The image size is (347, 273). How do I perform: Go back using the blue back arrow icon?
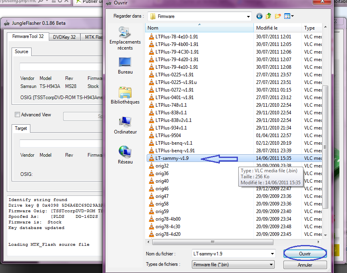pos(259,16)
